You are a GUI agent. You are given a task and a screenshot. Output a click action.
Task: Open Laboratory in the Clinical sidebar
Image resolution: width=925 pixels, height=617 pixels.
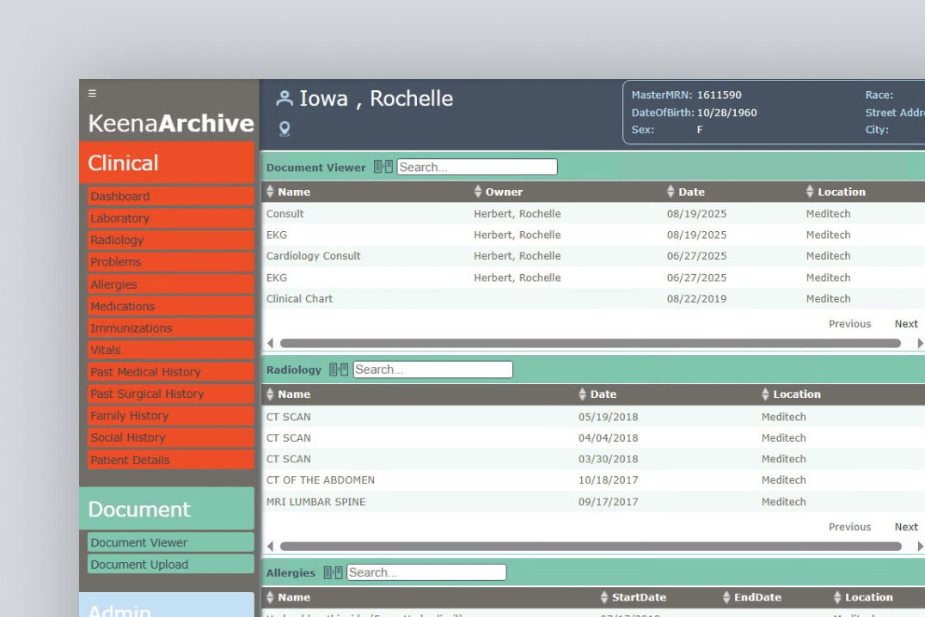(x=120, y=218)
